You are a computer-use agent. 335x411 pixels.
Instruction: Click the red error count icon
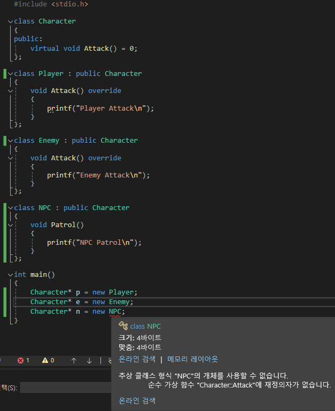pos(21,361)
